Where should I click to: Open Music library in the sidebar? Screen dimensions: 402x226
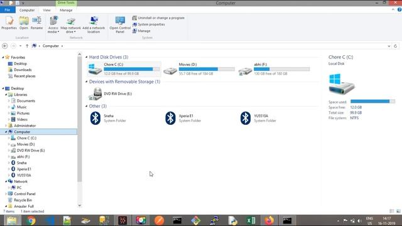click(21, 107)
